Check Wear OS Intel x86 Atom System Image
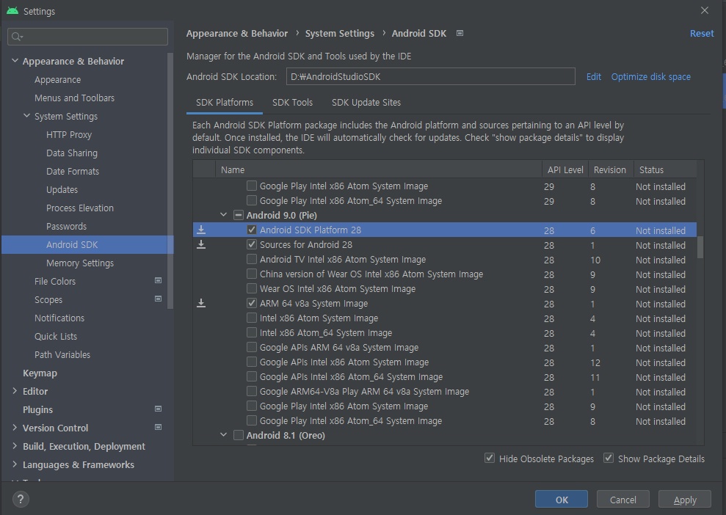 coord(251,288)
